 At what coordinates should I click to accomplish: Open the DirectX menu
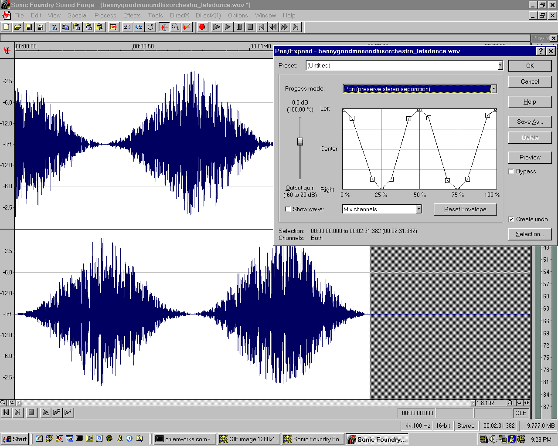(180, 15)
